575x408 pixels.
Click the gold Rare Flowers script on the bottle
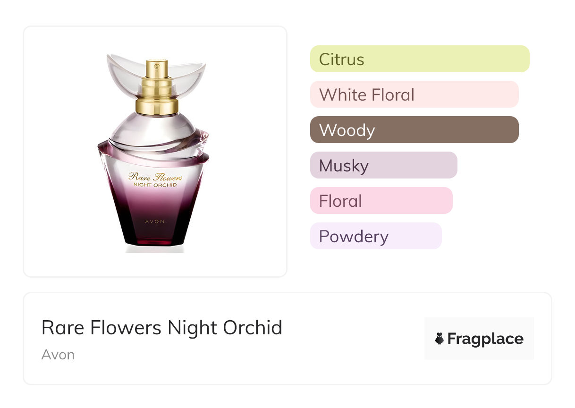point(155,177)
